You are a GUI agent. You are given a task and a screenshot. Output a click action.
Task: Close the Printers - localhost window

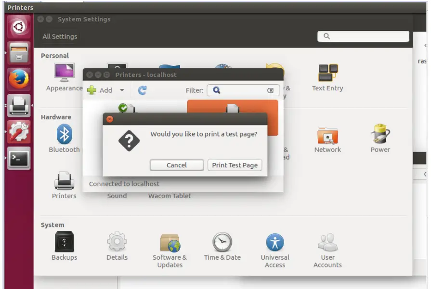point(90,75)
